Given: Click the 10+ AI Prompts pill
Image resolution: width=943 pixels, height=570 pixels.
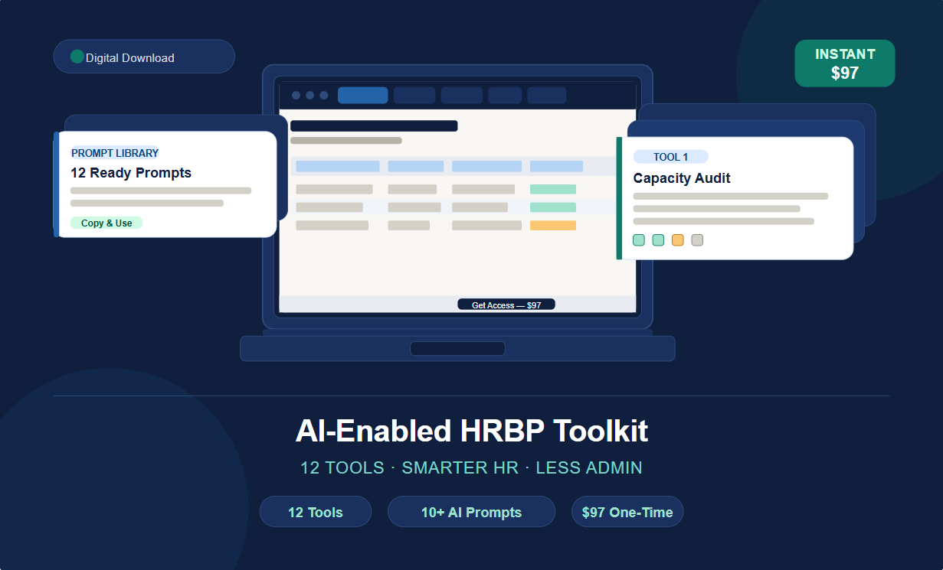Looking at the screenshot, I should [471, 512].
